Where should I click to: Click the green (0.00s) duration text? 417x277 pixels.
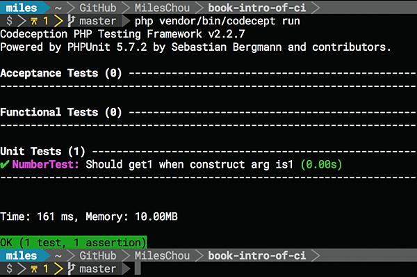coord(321,164)
